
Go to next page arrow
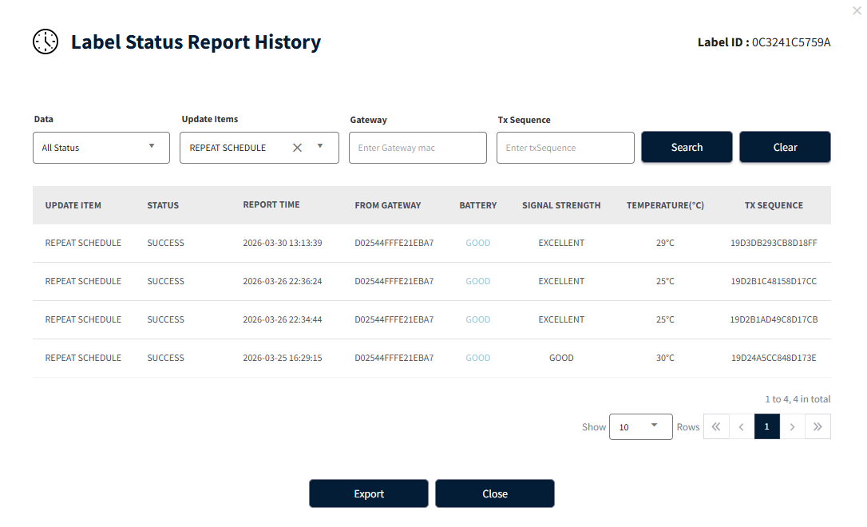(x=792, y=426)
